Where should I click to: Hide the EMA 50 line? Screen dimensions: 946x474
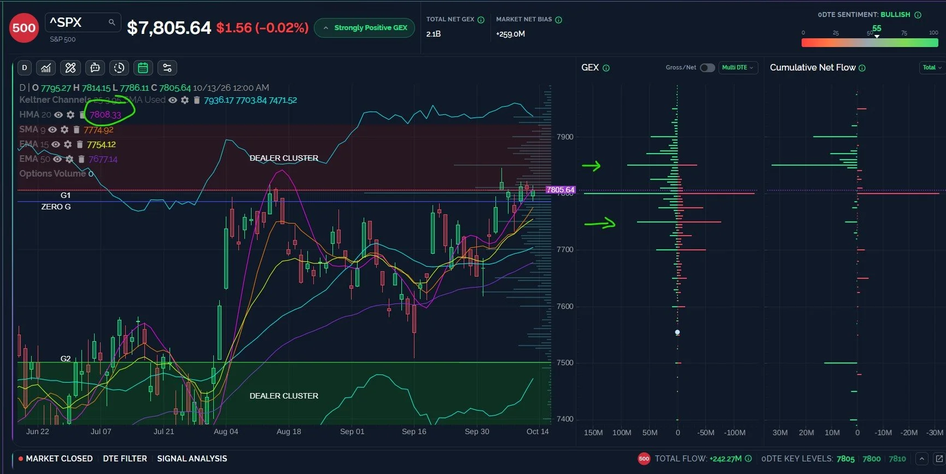57,159
